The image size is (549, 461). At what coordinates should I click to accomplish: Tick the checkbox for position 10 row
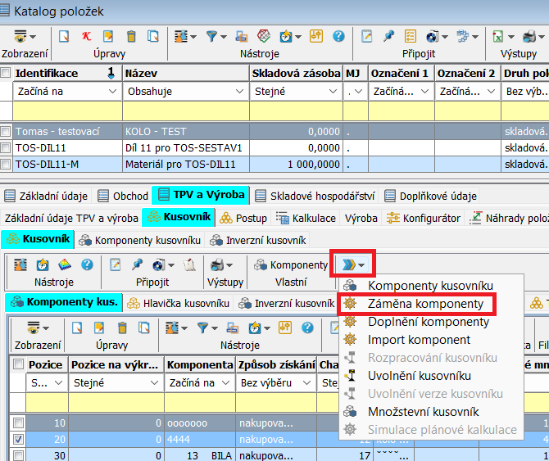(x=17, y=423)
